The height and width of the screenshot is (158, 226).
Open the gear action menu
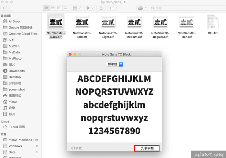pyautogui.click(x=89, y=8)
